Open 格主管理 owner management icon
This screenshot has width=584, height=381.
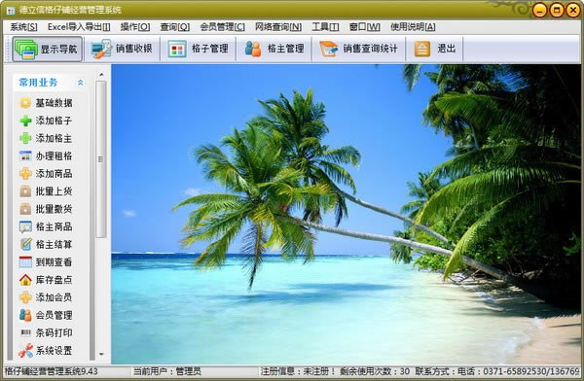253,49
